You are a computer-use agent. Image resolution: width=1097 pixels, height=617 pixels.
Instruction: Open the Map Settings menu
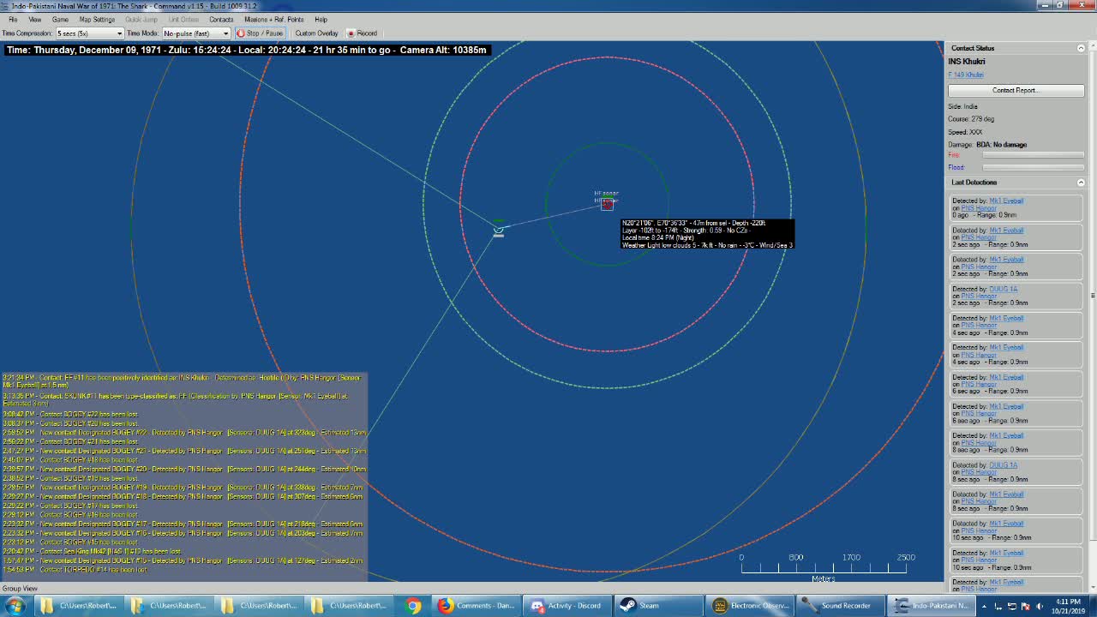(97, 19)
